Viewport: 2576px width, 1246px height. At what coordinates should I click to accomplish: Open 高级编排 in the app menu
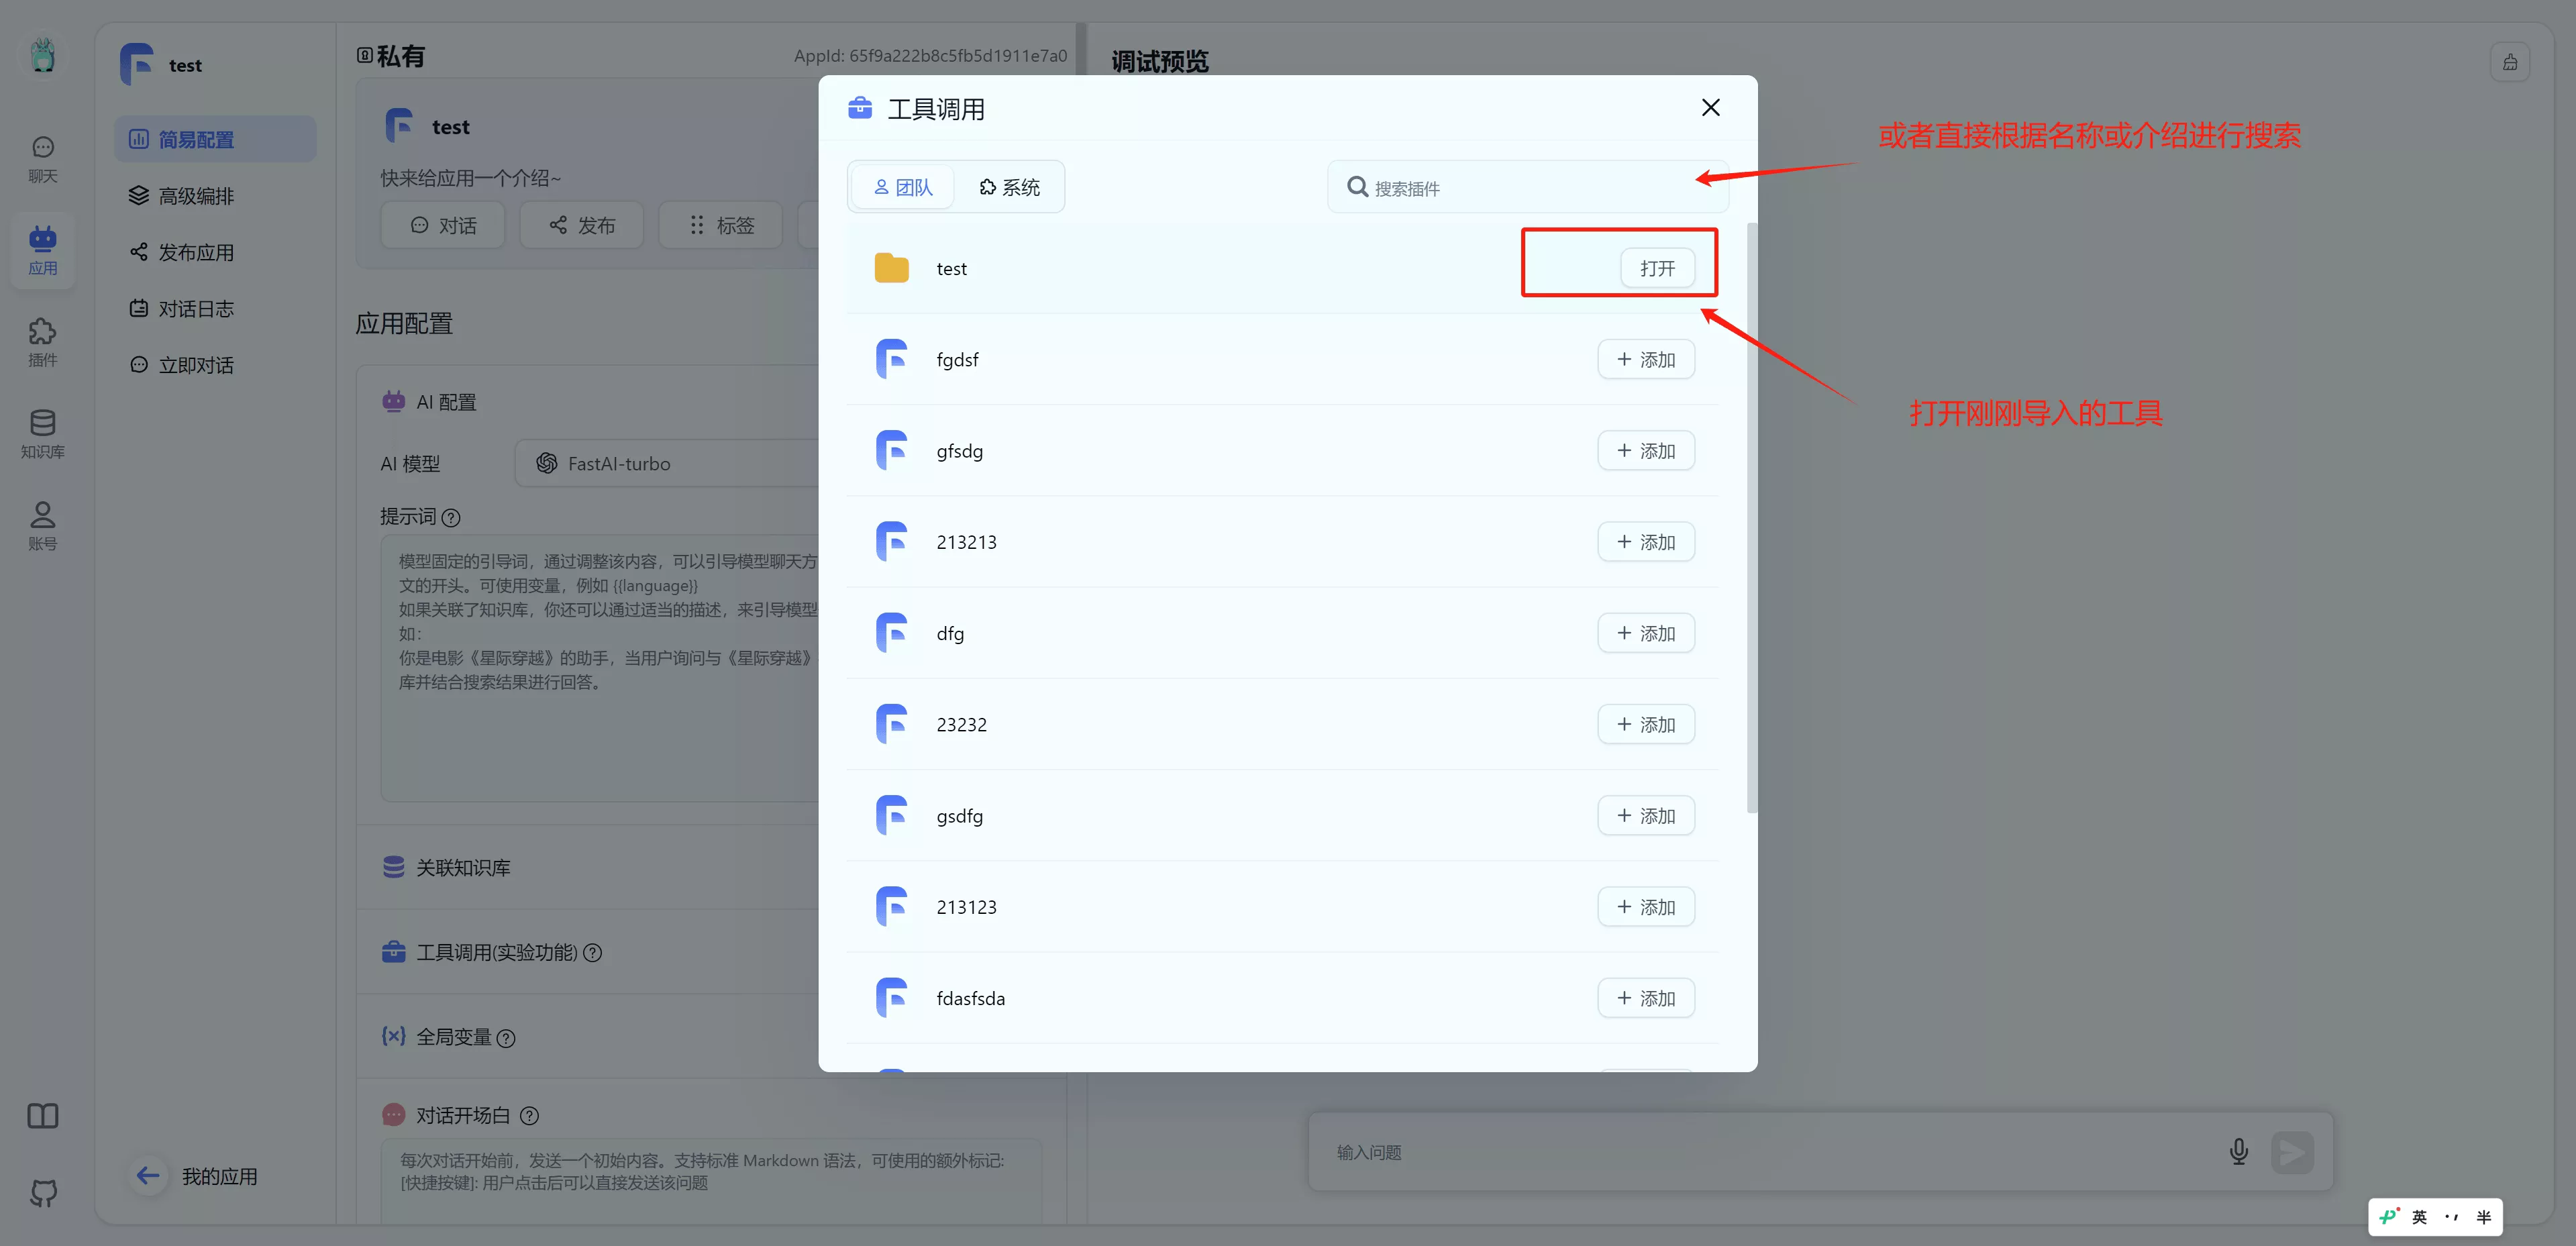196,196
